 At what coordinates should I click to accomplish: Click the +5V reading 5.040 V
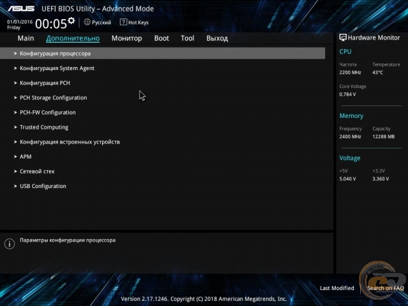(x=347, y=179)
